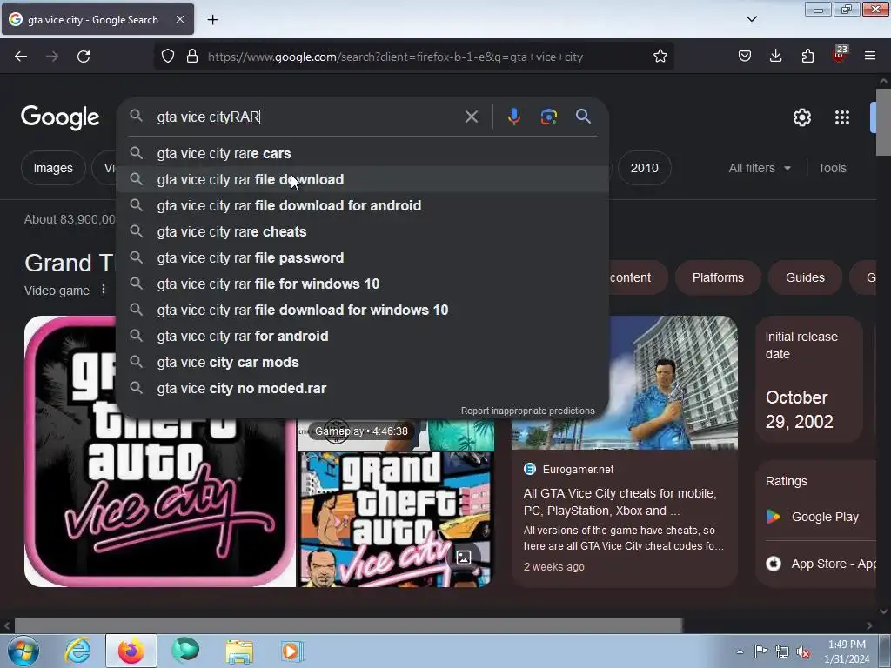Select 'rar file download for windows 10' suggestion

point(363,311)
